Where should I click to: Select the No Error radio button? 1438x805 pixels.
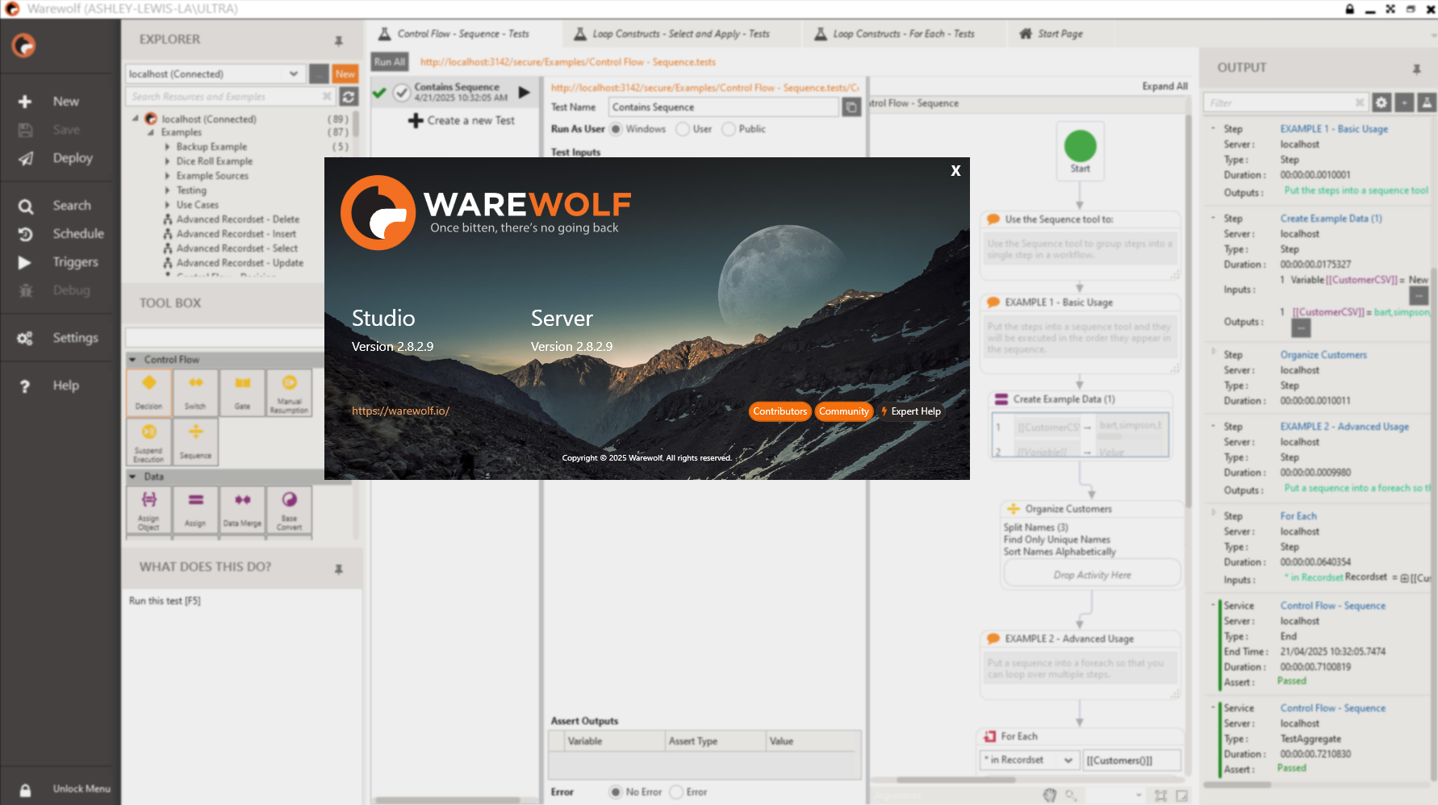pyautogui.click(x=616, y=792)
